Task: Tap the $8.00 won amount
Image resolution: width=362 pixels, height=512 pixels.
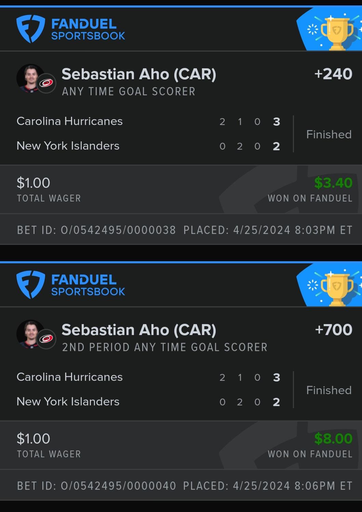Action: click(x=333, y=439)
